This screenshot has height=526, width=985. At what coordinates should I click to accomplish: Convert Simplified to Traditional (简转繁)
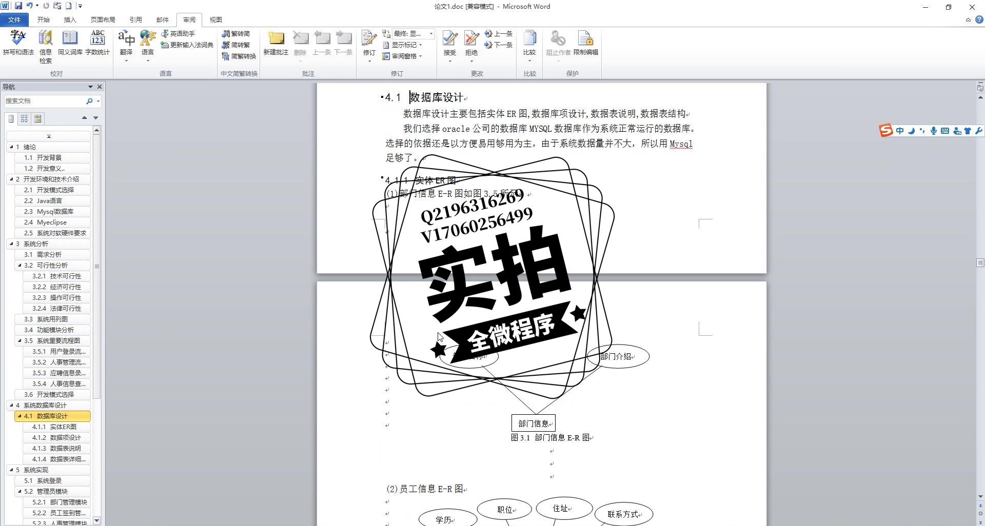pos(236,45)
